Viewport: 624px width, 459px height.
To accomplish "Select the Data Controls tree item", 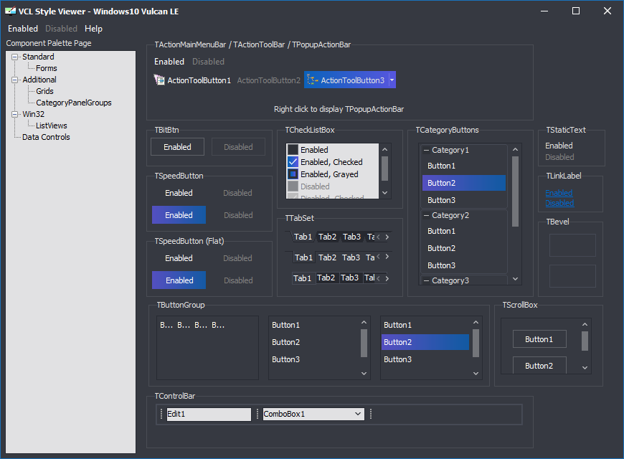I will pyautogui.click(x=46, y=138).
